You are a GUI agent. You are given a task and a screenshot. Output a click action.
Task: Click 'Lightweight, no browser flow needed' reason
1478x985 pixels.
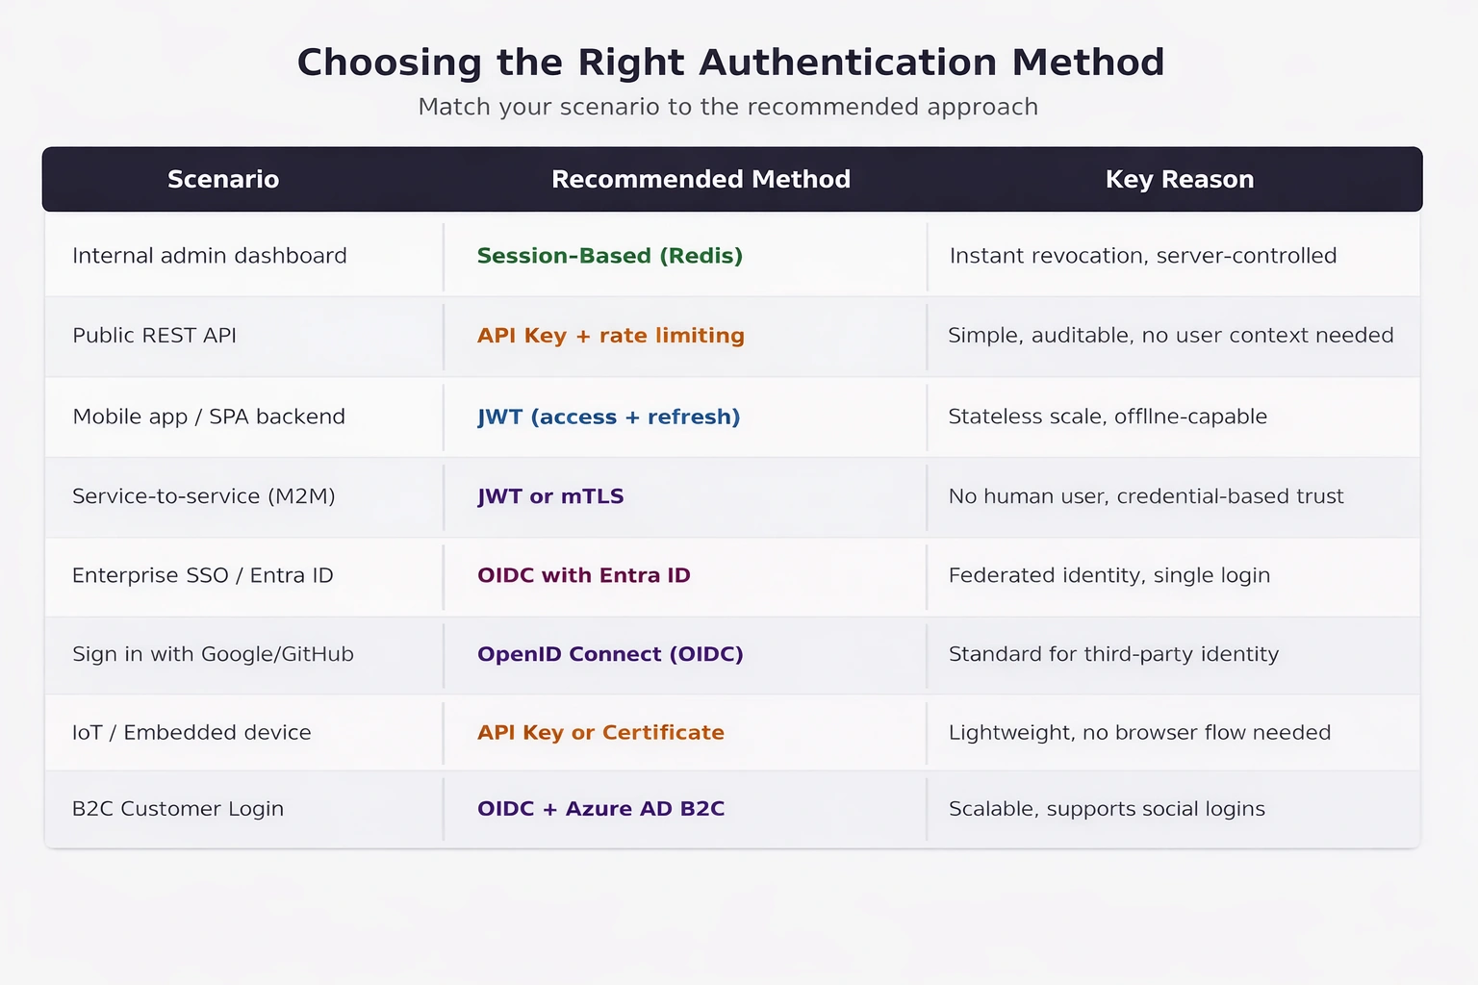click(x=1139, y=733)
